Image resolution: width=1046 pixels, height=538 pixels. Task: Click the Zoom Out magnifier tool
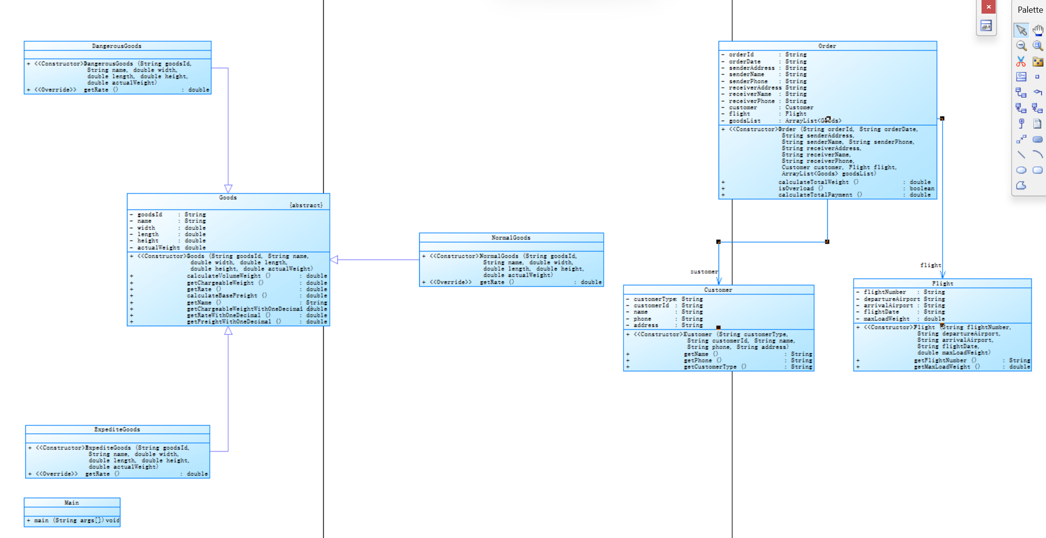[x=1021, y=46]
